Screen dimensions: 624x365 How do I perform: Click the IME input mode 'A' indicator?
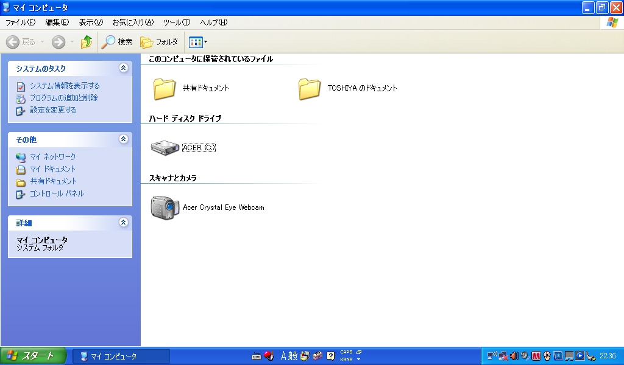coord(283,356)
